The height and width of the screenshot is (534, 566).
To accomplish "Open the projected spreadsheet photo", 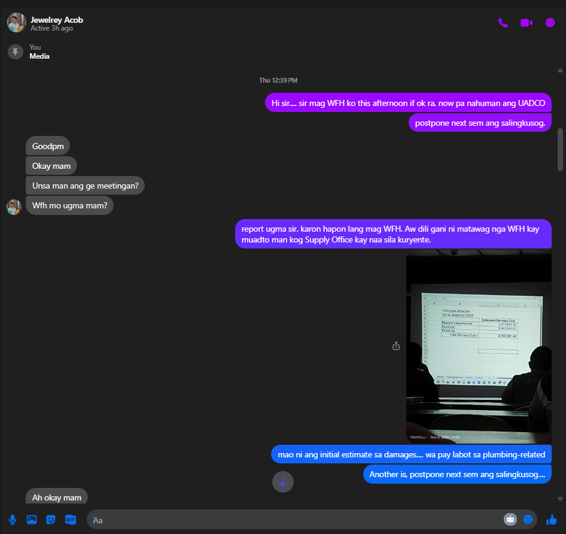I will [x=479, y=346].
